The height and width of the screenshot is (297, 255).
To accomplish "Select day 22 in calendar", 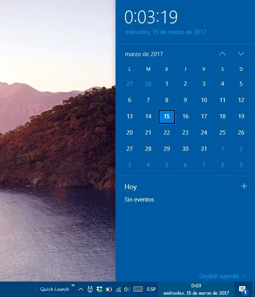I will click(167, 133).
